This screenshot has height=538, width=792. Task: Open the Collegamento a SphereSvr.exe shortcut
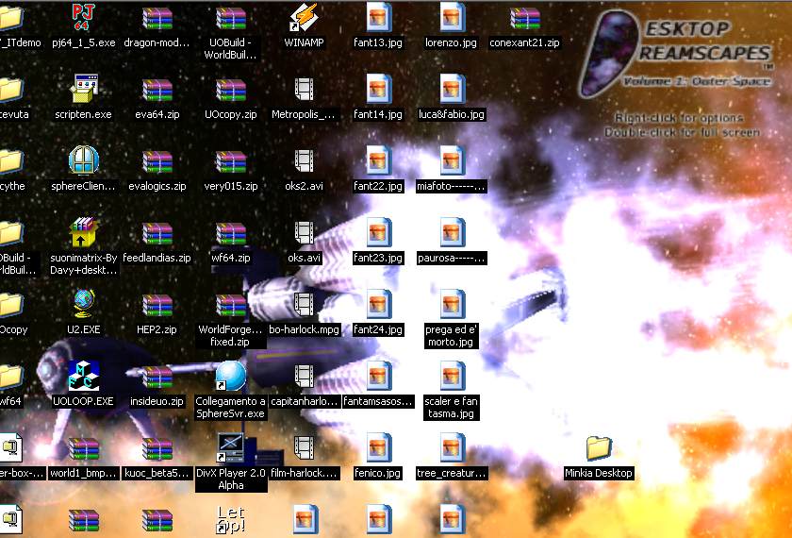click(230, 376)
